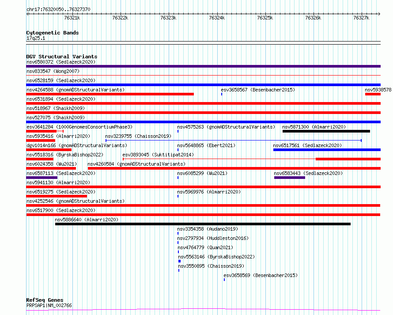The height and width of the screenshot is (315, 393).
Task: Click nsv6531894 (Sedlazeck2020) label
Action: (x=61, y=99)
